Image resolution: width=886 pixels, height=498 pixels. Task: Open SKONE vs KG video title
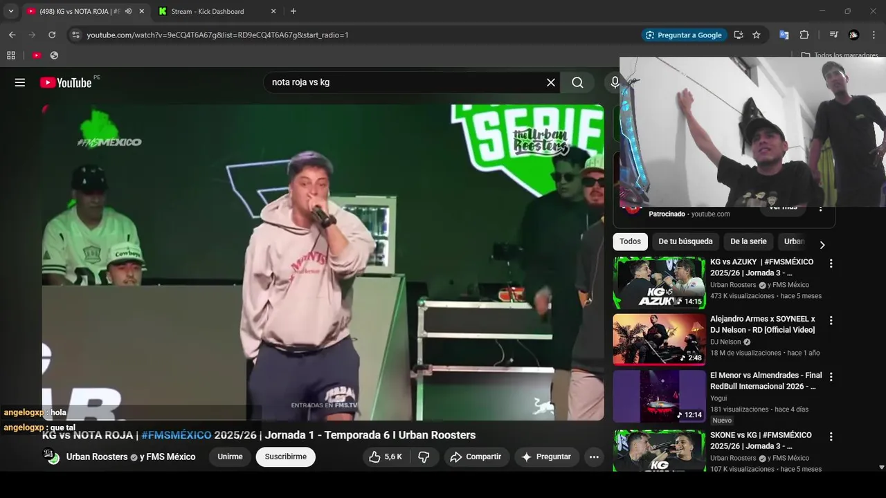point(761,441)
